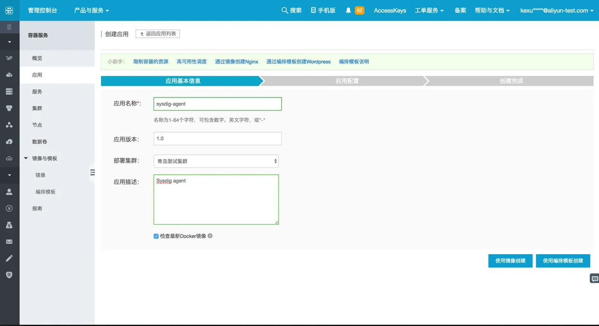The height and width of the screenshot is (326, 599).
Task: Click the 搜索 text in the top bar
Action: coord(296,10)
